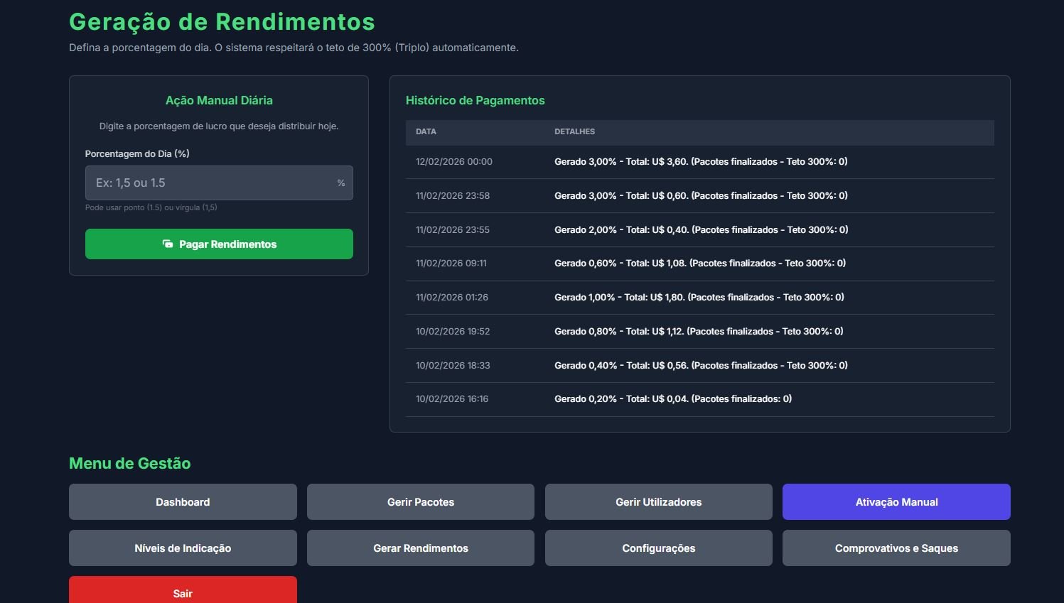Screen dimensions: 1064x603
Task: Click the 12/02/2026 00:00 payment row
Action: pyautogui.click(x=454, y=162)
